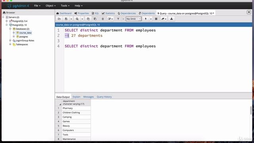Image resolution: width=254 pixels, height=143 pixels.
Task: Open the Object menu
Action: click(x=50, y=6)
